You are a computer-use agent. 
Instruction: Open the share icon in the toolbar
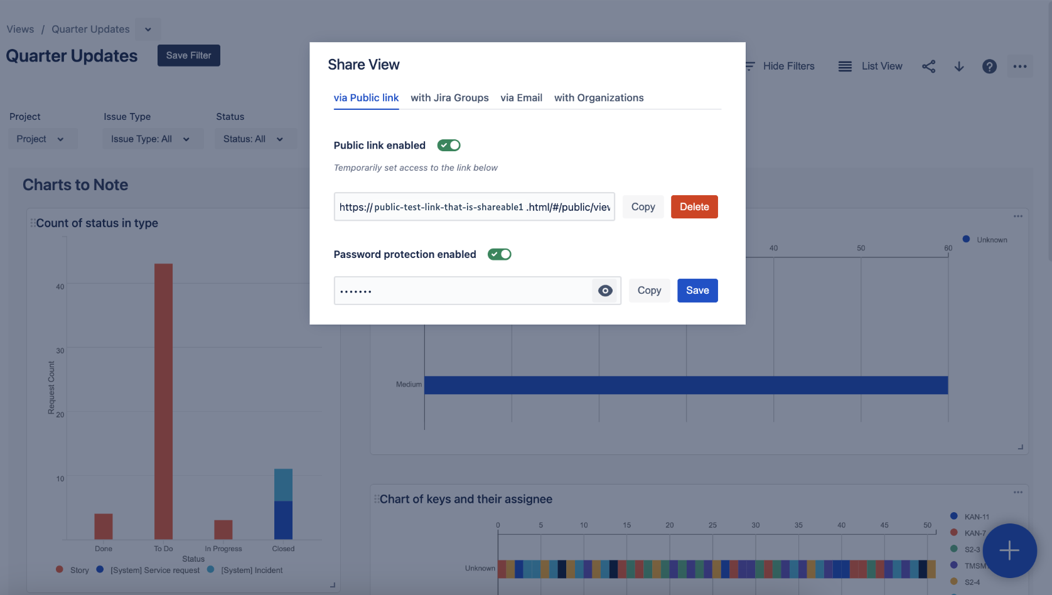(x=928, y=66)
